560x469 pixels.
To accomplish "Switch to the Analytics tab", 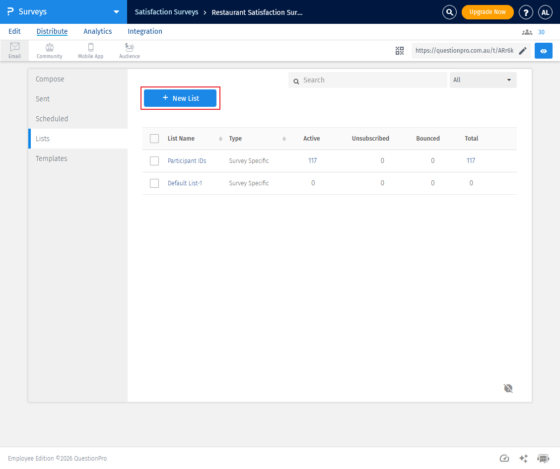I will coord(97,31).
